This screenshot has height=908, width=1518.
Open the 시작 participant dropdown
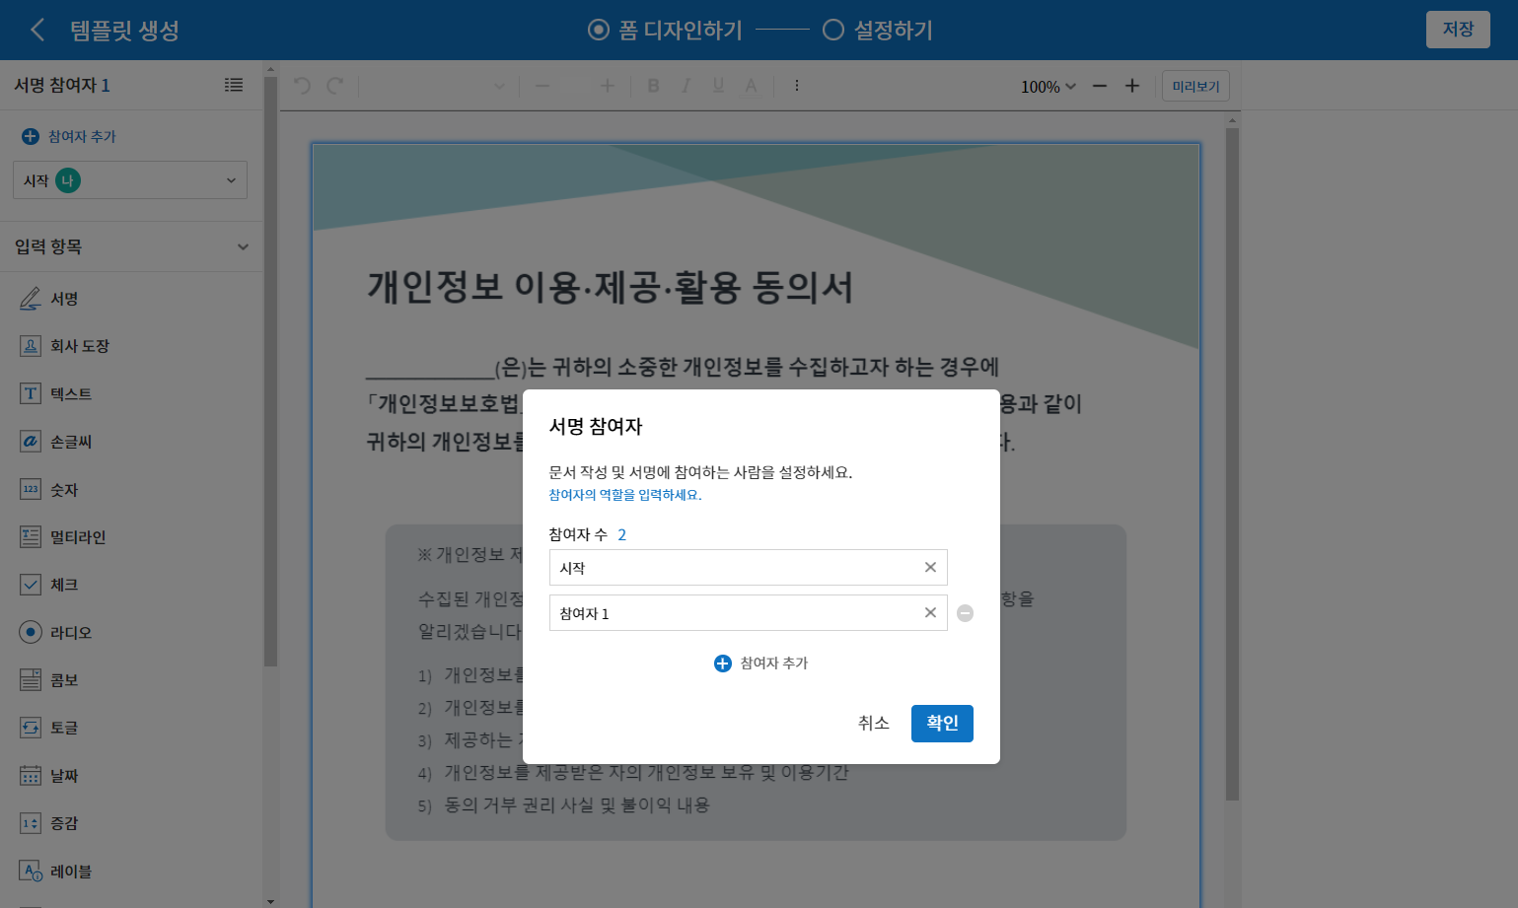pyautogui.click(x=130, y=180)
